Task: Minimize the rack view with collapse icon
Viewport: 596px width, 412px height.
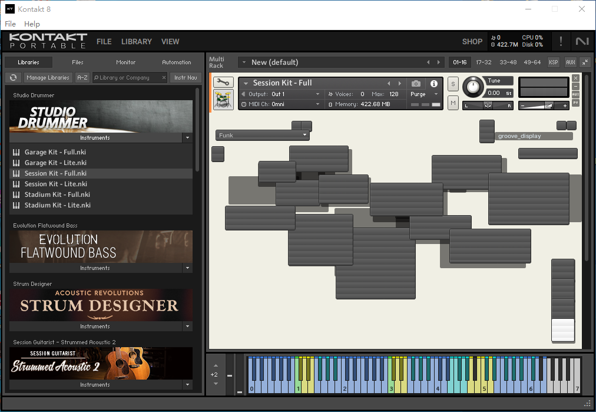Action: [585, 62]
